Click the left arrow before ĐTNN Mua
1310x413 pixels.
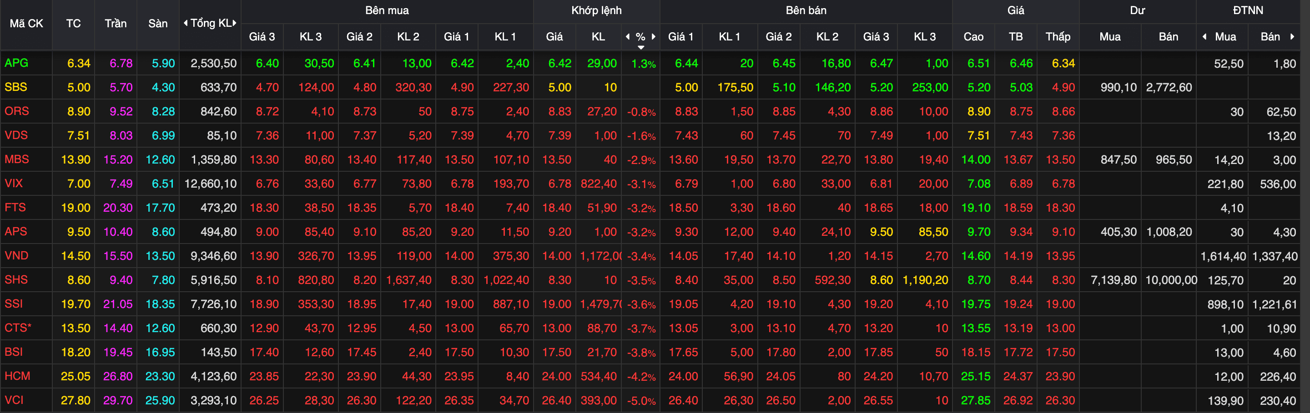(1204, 37)
